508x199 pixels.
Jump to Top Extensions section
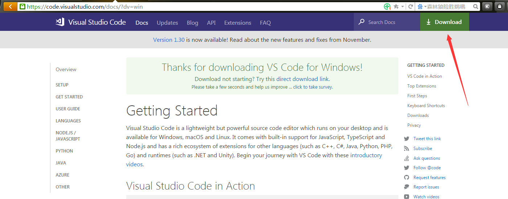pos(422,86)
